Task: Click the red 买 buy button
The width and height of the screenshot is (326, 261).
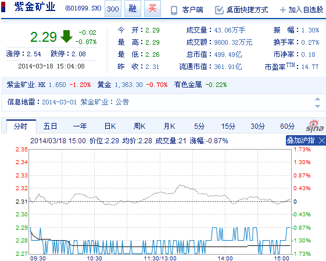Action: (152, 9)
